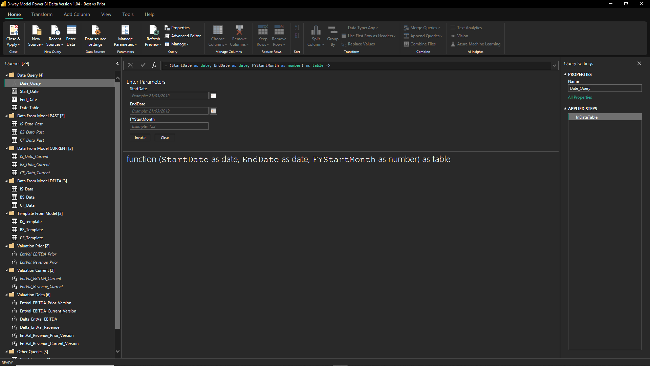Open Append Queries dropdown

coord(423,36)
